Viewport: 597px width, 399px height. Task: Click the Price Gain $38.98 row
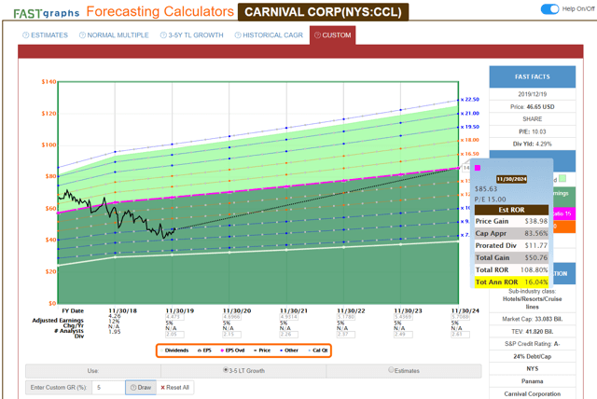click(512, 221)
